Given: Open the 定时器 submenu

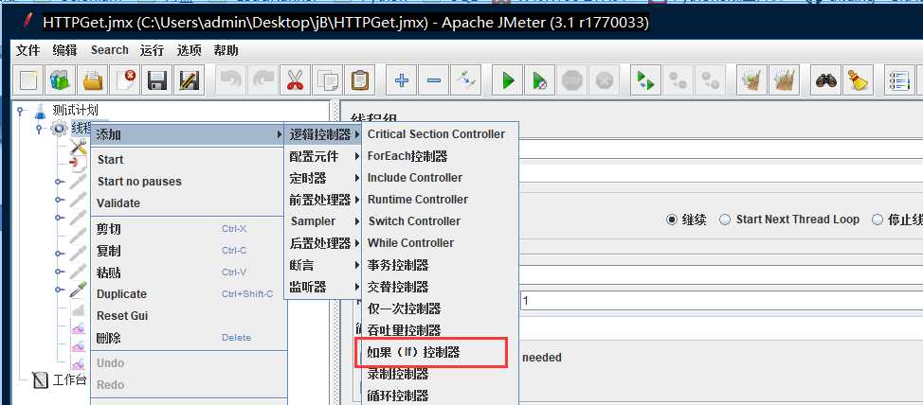Looking at the screenshot, I should (324, 178).
